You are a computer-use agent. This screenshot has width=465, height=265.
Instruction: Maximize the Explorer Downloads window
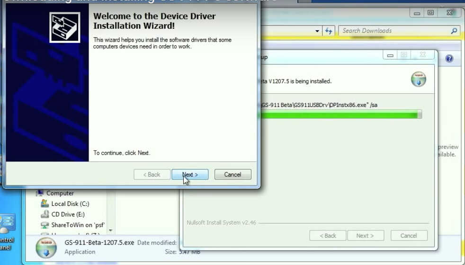(430, 13)
